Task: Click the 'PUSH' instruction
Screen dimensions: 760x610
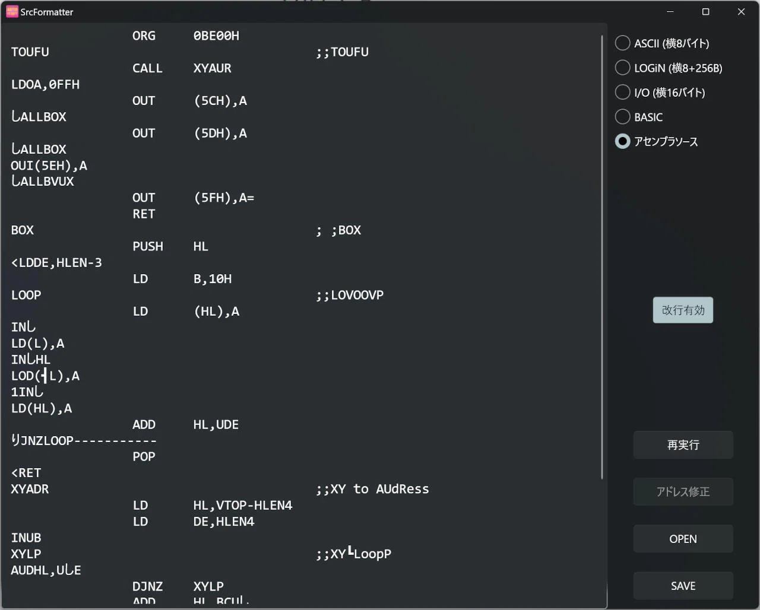Action: pyautogui.click(x=147, y=246)
